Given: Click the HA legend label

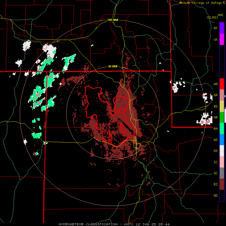Looking at the screenshot, I should (x=216, y=84).
